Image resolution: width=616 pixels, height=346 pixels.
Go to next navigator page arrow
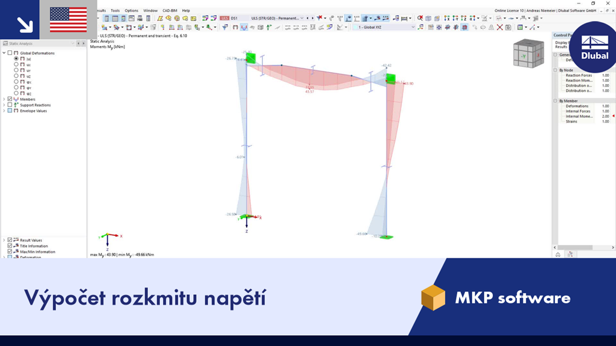coord(83,43)
